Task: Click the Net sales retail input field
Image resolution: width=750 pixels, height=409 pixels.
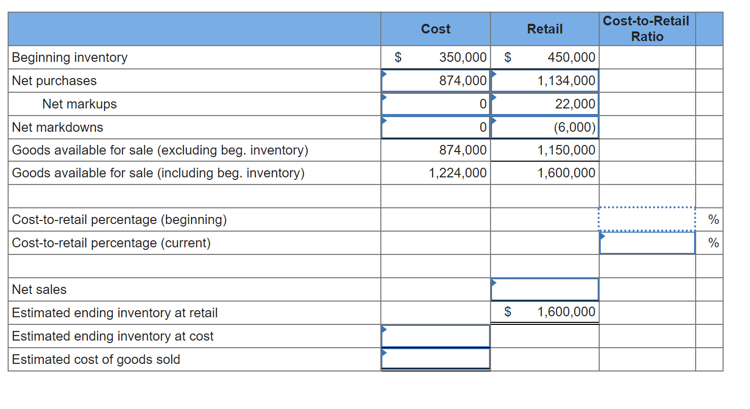Action: 545,289
